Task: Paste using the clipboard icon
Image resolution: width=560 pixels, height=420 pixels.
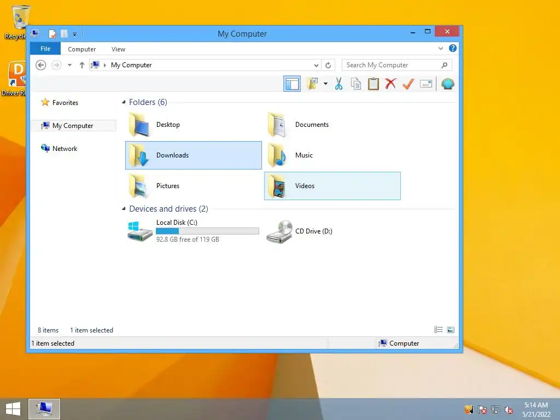Action: [x=373, y=84]
